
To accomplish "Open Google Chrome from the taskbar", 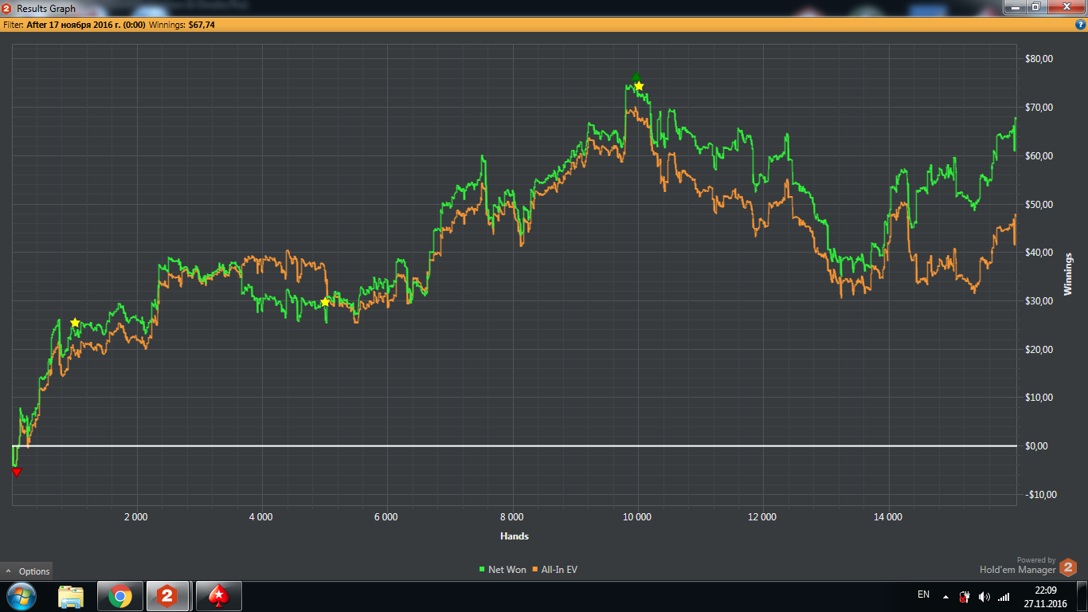I will 120,596.
